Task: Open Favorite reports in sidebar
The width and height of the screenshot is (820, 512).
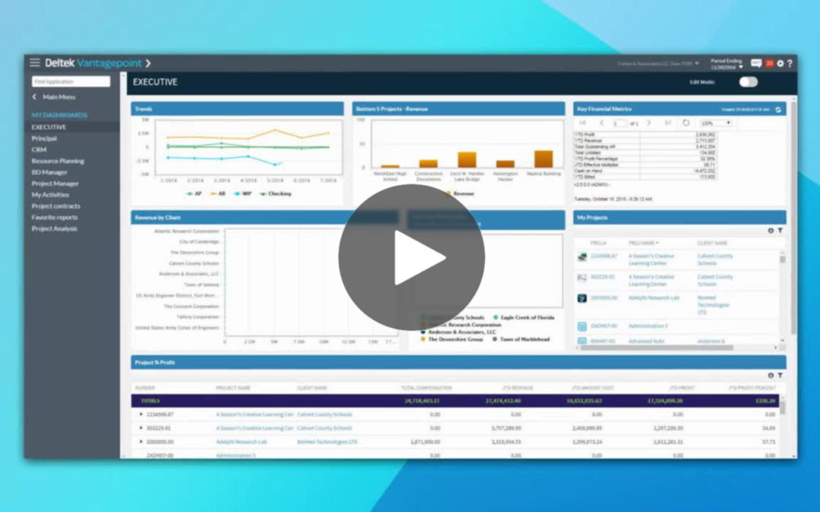Action: point(55,218)
